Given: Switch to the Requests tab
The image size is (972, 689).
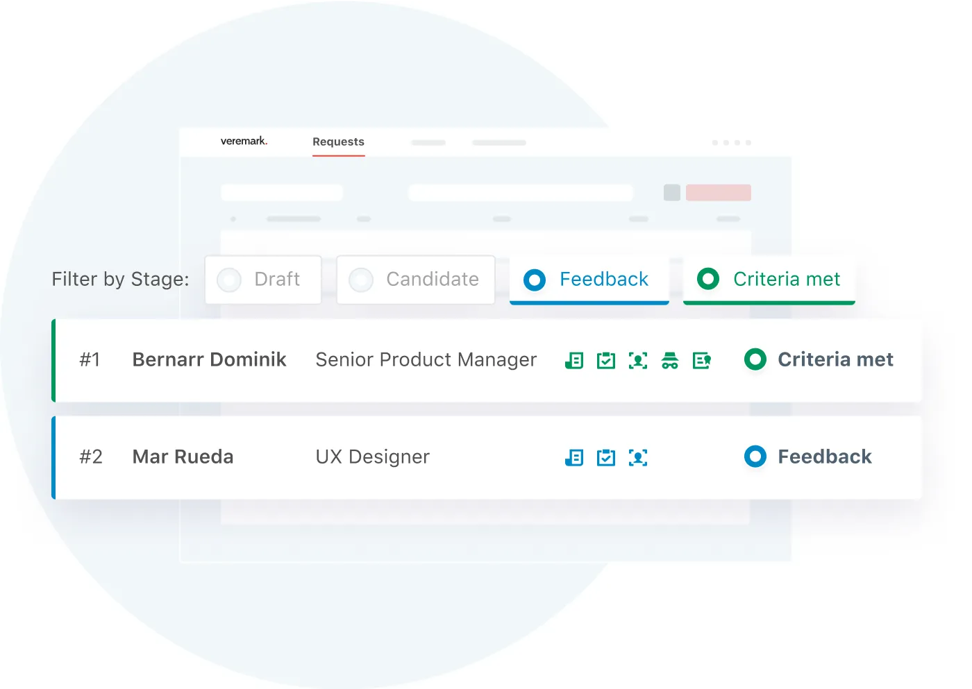Looking at the screenshot, I should tap(338, 142).
